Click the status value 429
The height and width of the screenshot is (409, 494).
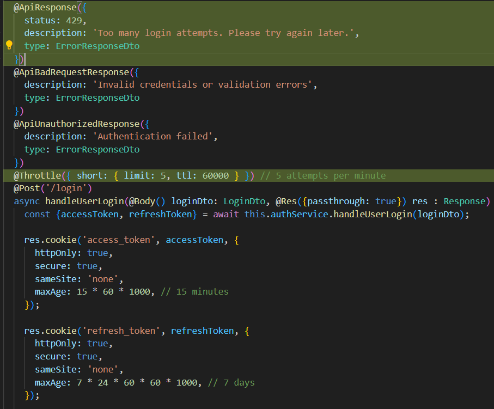[x=74, y=21]
